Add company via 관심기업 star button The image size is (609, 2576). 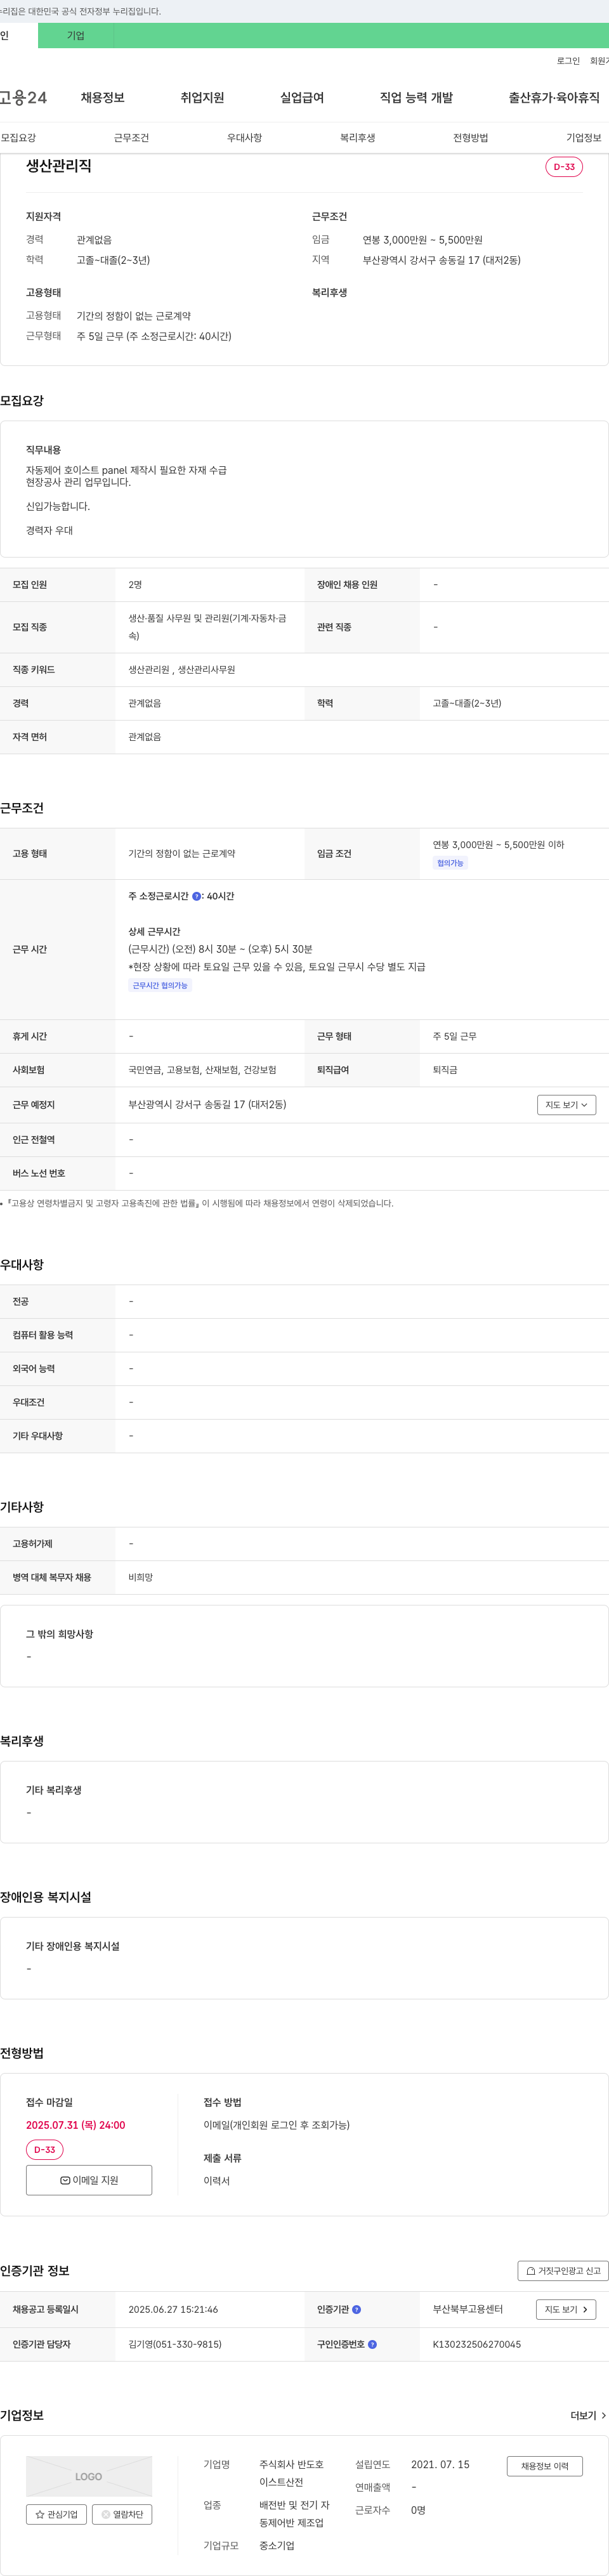click(56, 2514)
